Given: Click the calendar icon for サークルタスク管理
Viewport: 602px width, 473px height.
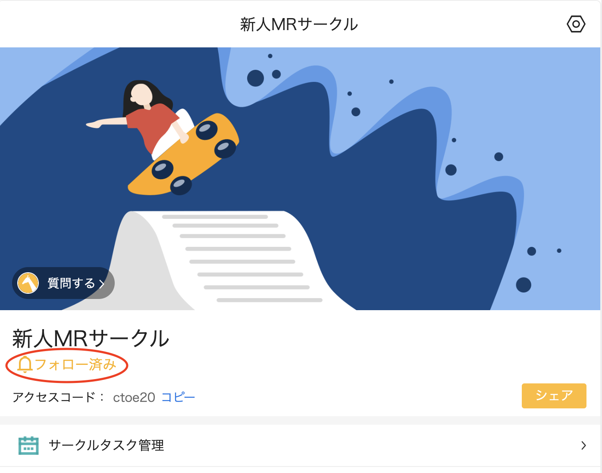Looking at the screenshot, I should (x=28, y=445).
